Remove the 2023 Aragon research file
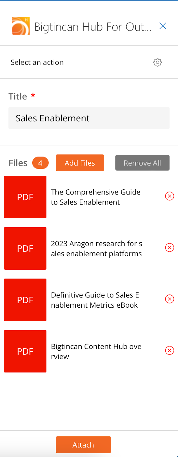 169,248
